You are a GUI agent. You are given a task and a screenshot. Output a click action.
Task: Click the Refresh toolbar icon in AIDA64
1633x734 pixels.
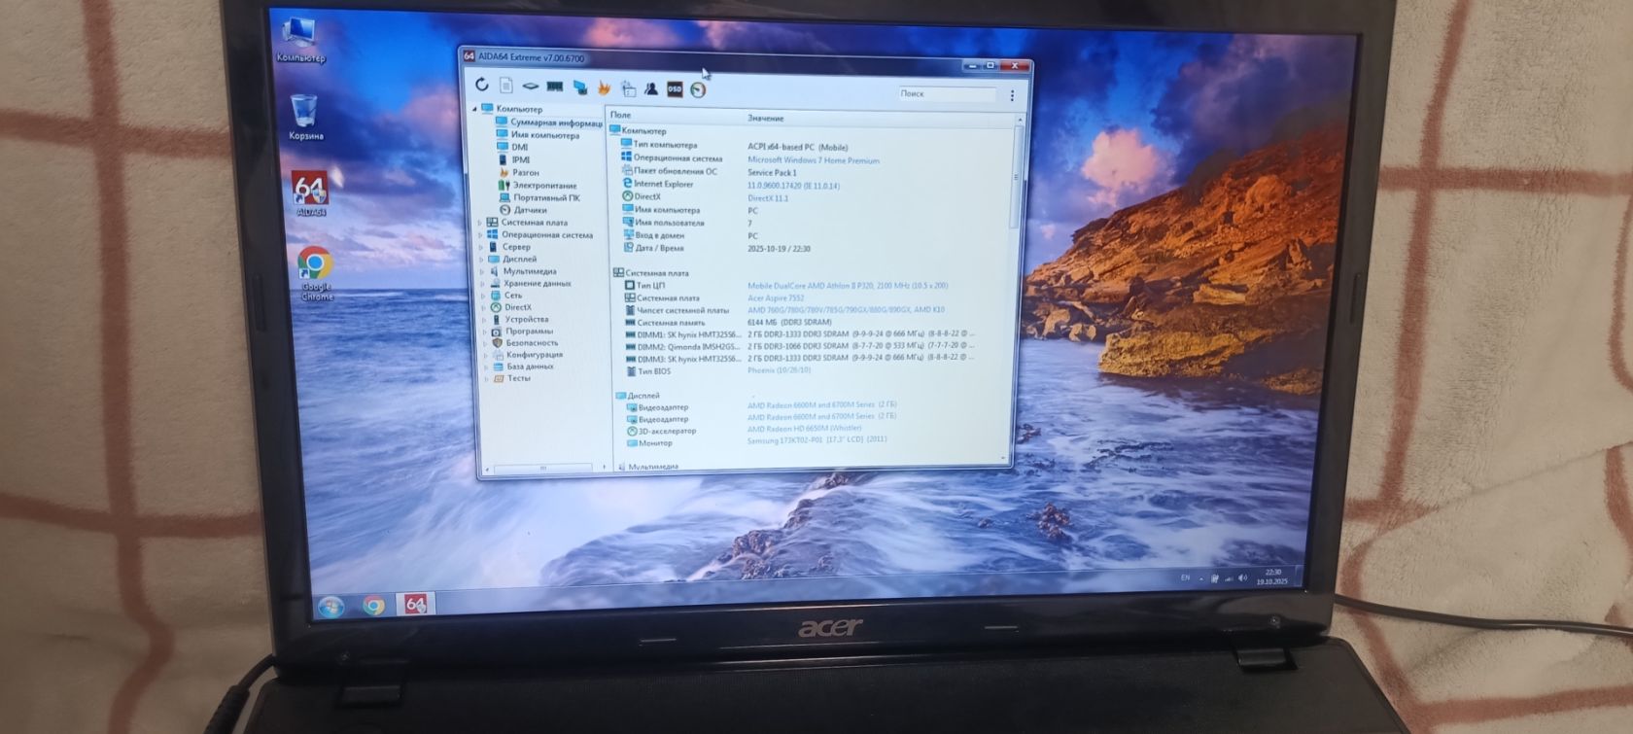482,85
